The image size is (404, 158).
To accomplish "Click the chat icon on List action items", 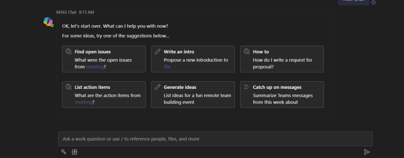I will pos(68,87).
